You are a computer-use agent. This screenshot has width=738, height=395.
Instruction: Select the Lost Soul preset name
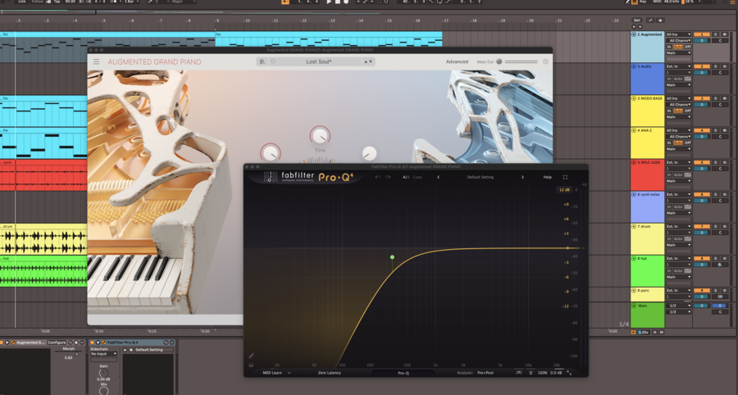[x=319, y=61]
